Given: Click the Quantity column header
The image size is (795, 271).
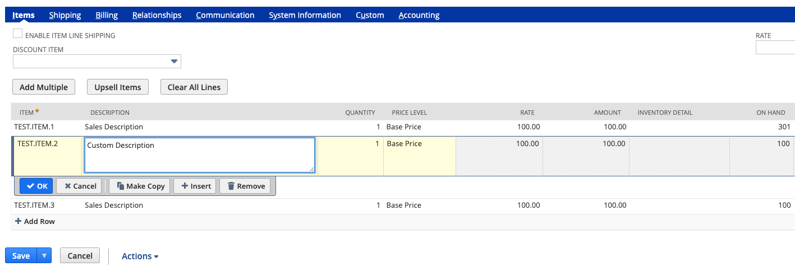Looking at the screenshot, I should pyautogui.click(x=360, y=113).
